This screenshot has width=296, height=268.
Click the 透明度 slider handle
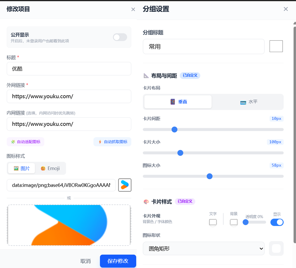click(245, 222)
